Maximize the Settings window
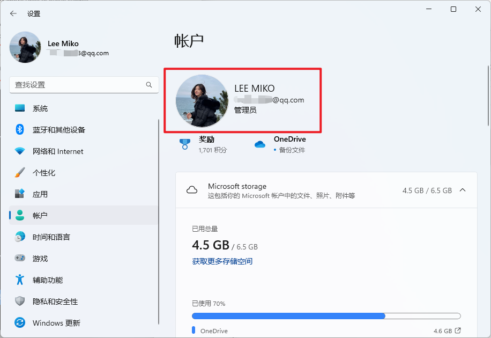 [453, 9]
